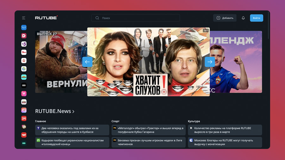Open the Бензема best player news item
The width and height of the screenshot is (285, 160).
coord(149,142)
